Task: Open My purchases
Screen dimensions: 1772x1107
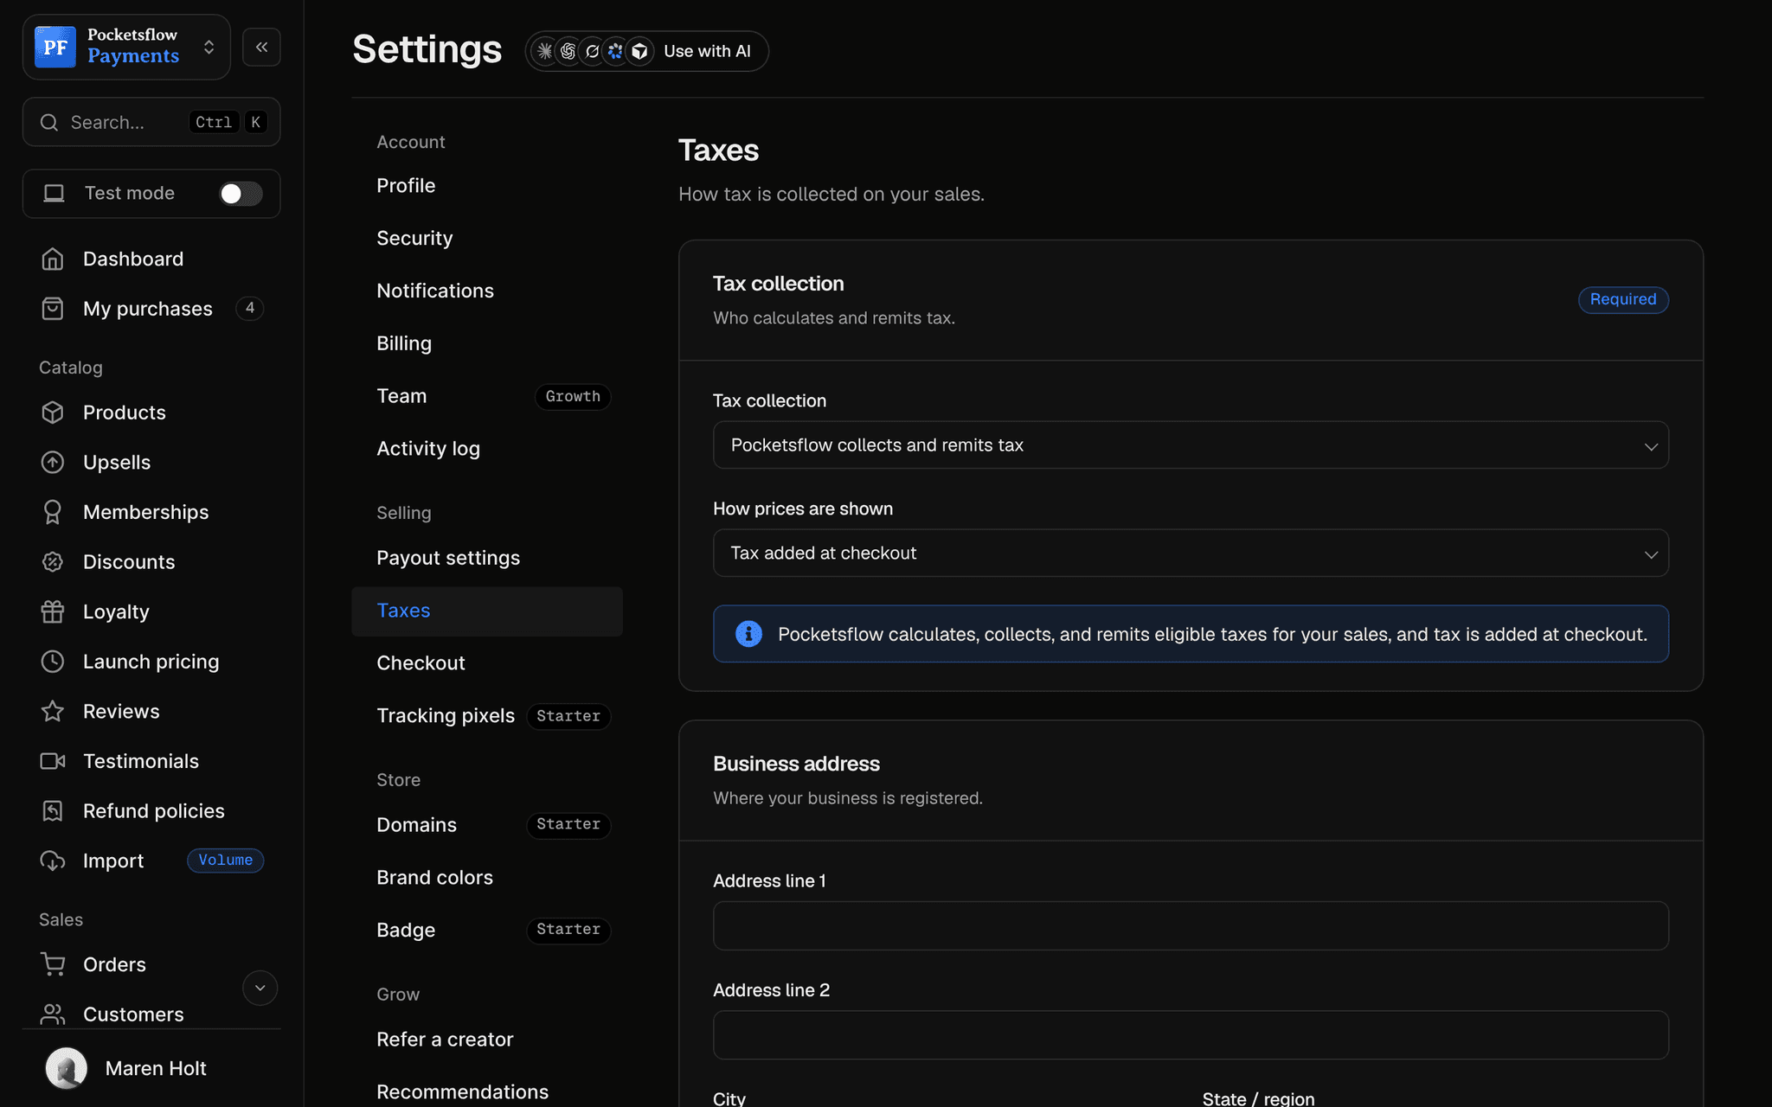Action: (x=151, y=309)
